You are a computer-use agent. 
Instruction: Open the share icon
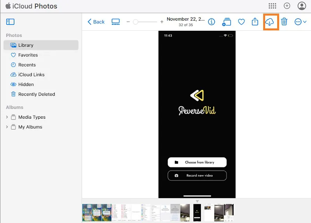click(255, 21)
